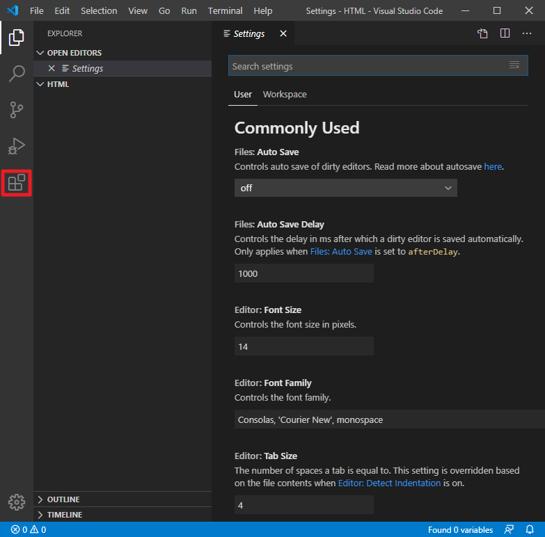Minimize the Visual Studio Code window
Screen dimensions: 545x537
point(465,10)
